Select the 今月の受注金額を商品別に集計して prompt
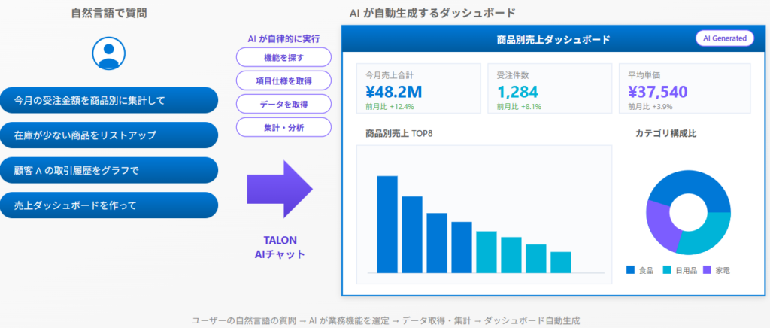Image resolution: width=770 pixels, height=328 pixels. pos(110,100)
